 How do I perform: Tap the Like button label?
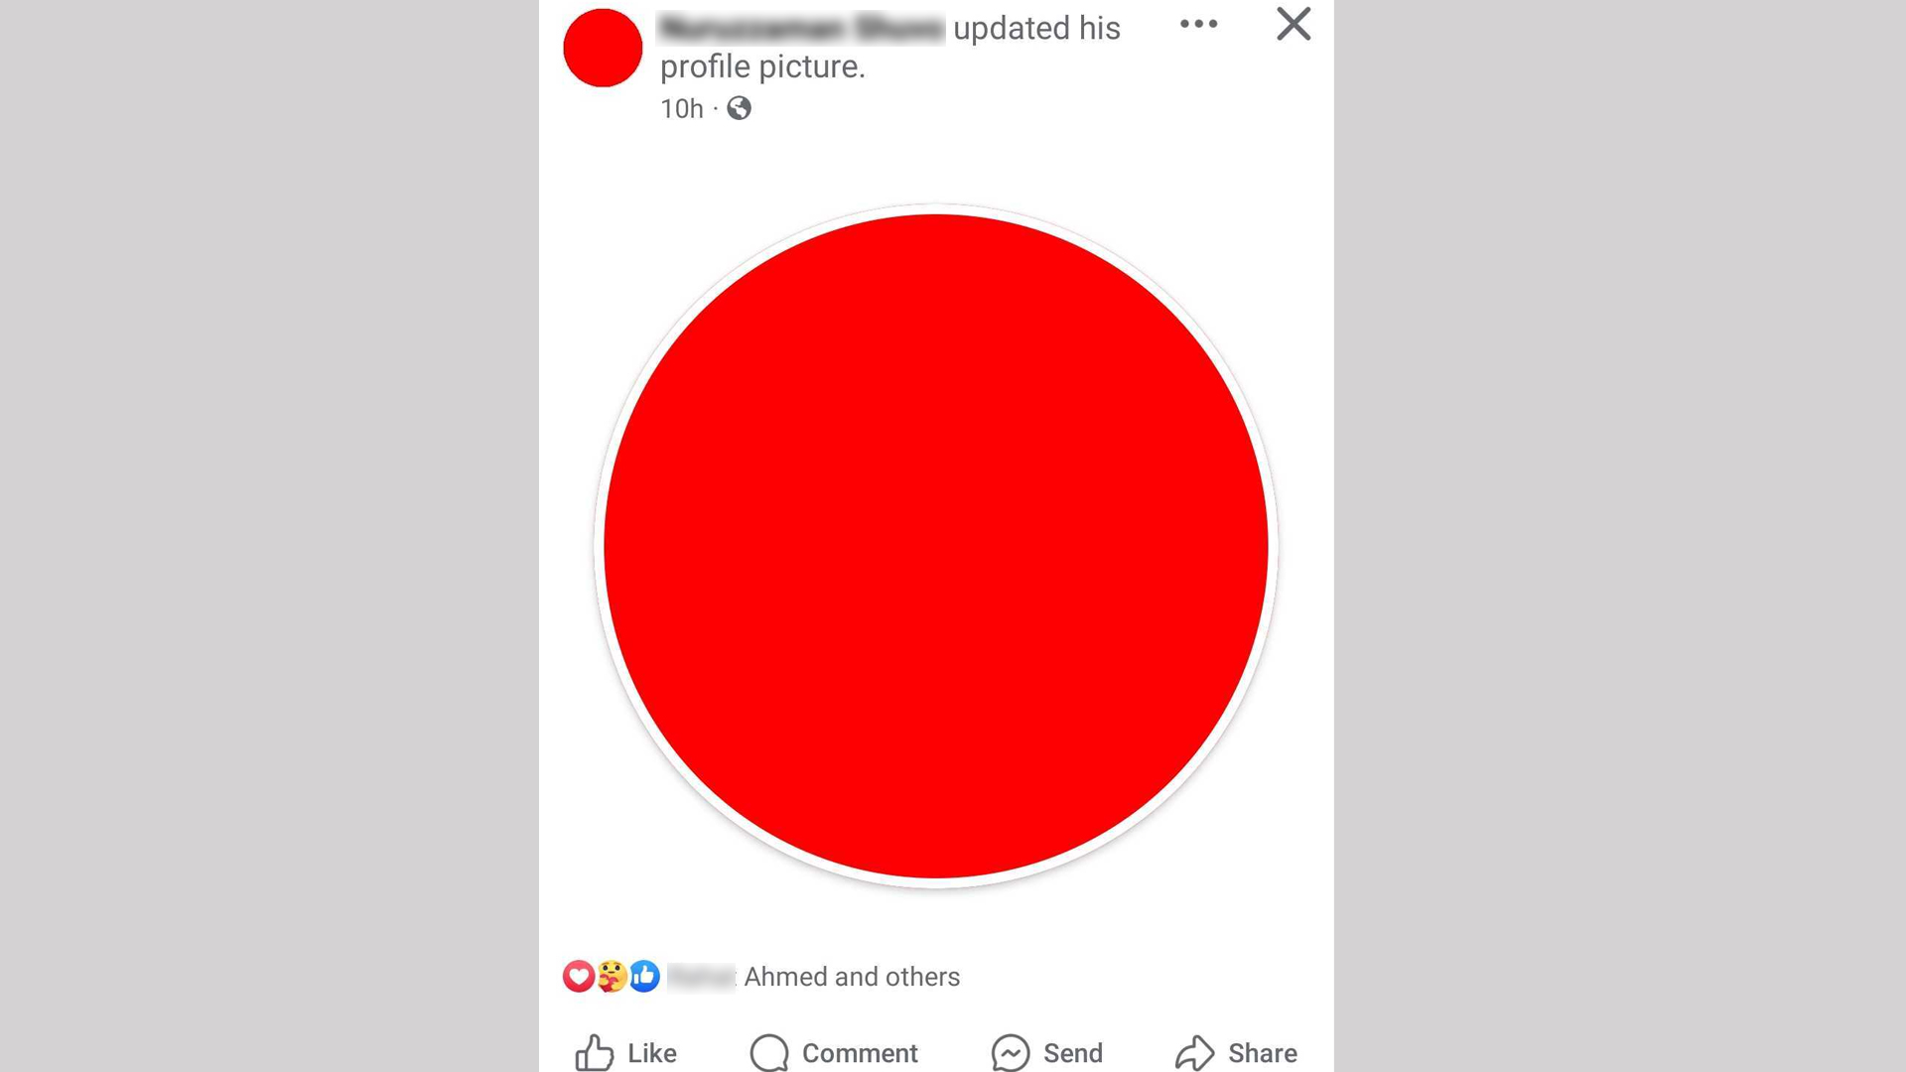(652, 1053)
